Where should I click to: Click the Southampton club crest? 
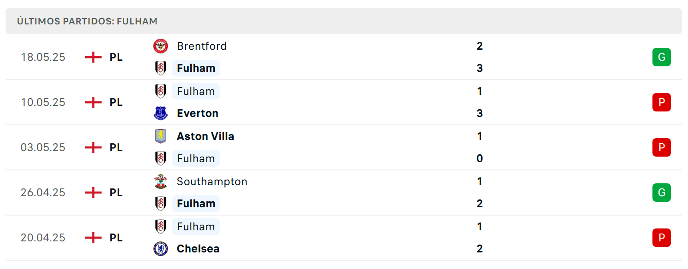(161, 181)
